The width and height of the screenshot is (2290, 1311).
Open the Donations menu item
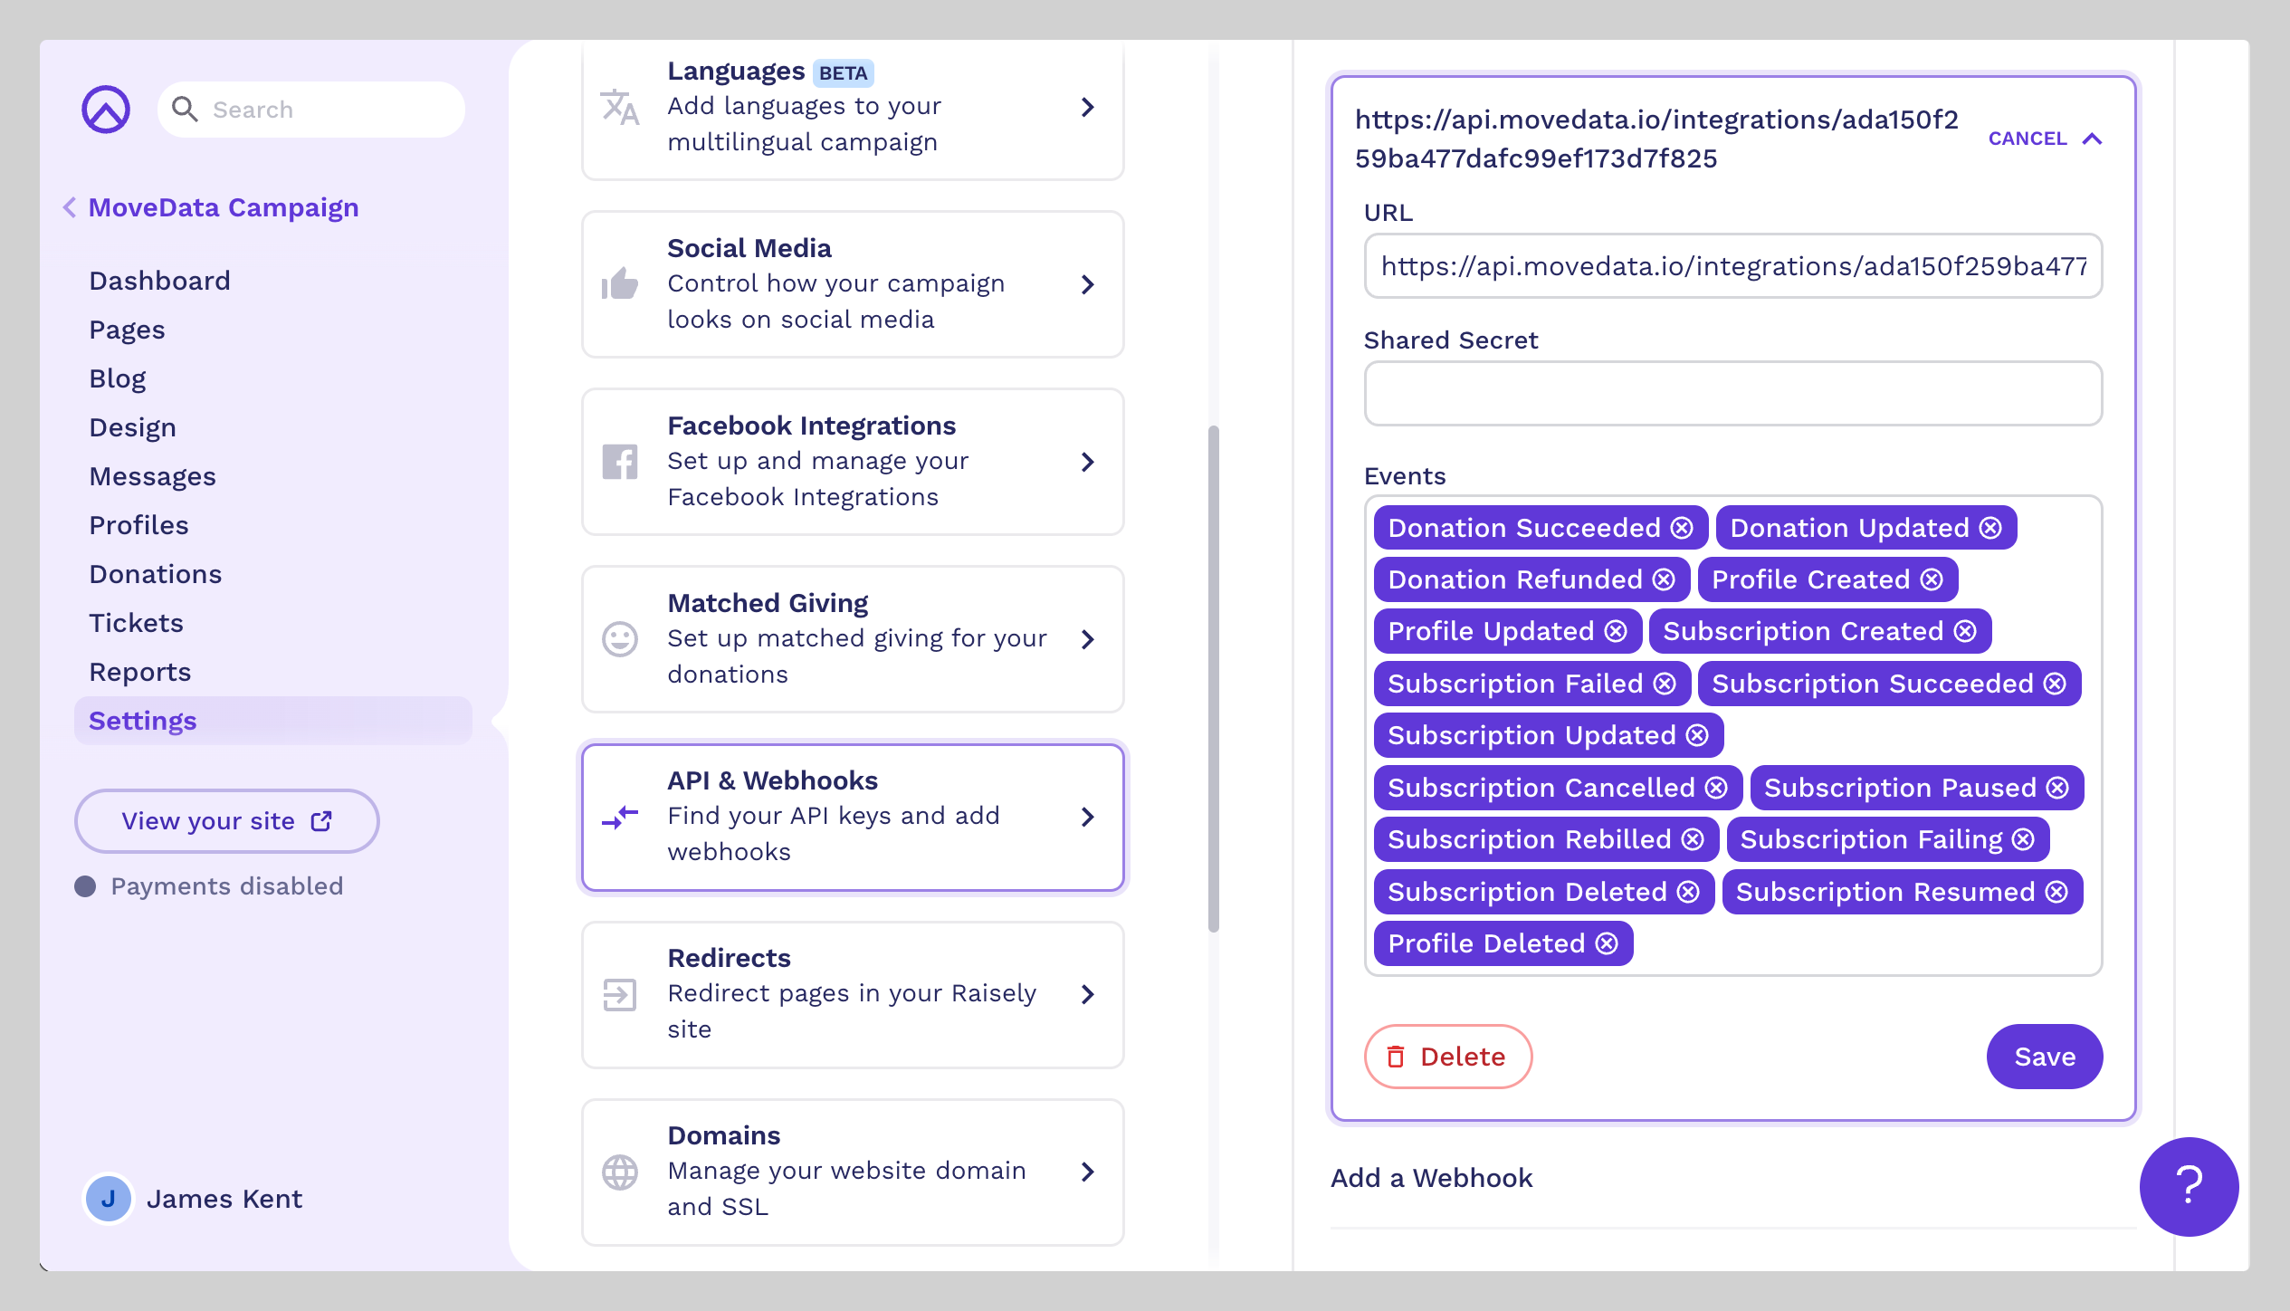click(x=156, y=574)
